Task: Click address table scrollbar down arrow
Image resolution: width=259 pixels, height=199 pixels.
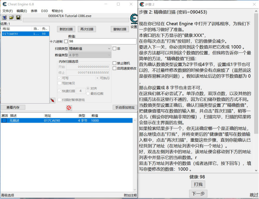Action: pyautogui.click(x=135, y=190)
